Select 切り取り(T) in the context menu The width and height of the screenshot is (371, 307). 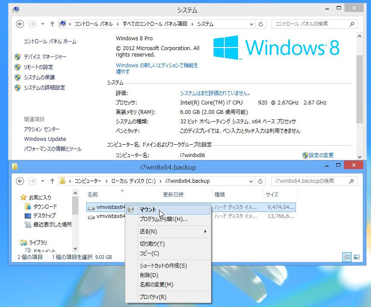pyautogui.click(x=168, y=244)
